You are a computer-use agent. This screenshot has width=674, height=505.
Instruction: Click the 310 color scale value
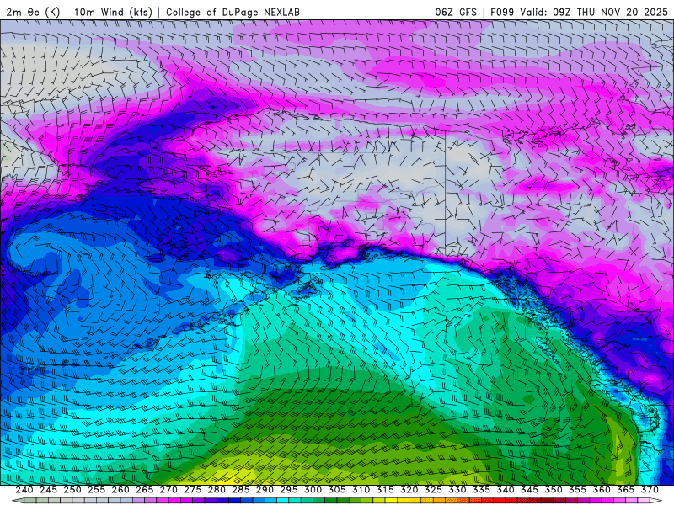point(361,490)
